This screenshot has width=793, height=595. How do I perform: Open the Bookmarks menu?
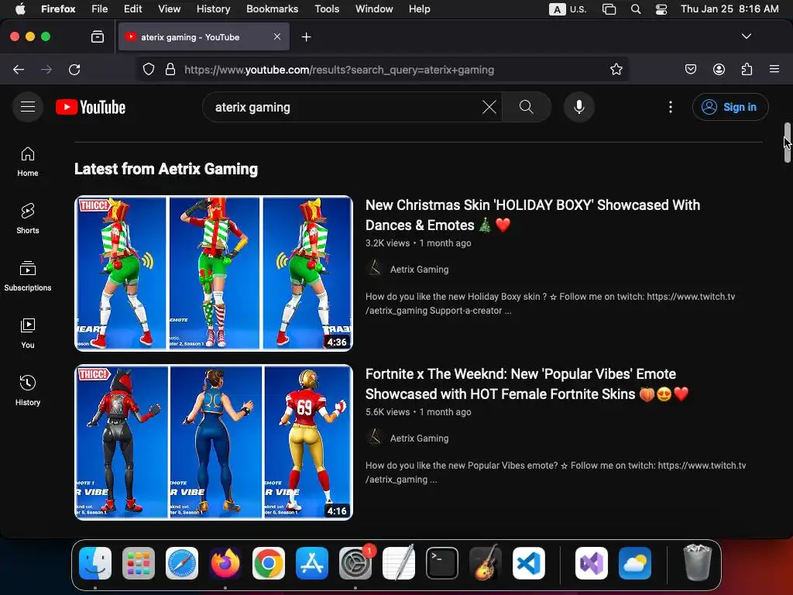click(272, 9)
